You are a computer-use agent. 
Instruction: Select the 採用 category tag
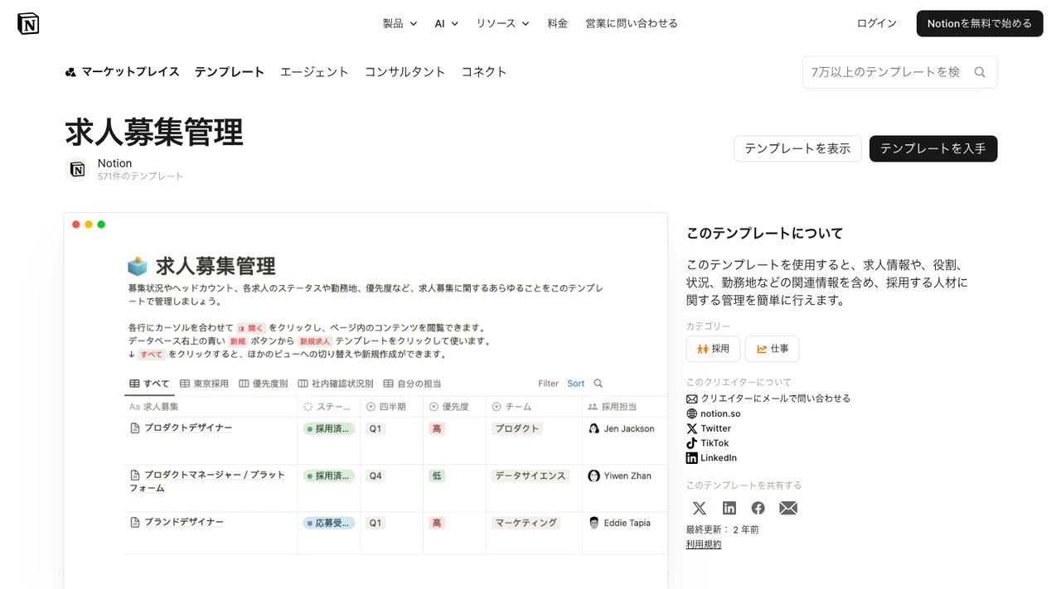713,349
